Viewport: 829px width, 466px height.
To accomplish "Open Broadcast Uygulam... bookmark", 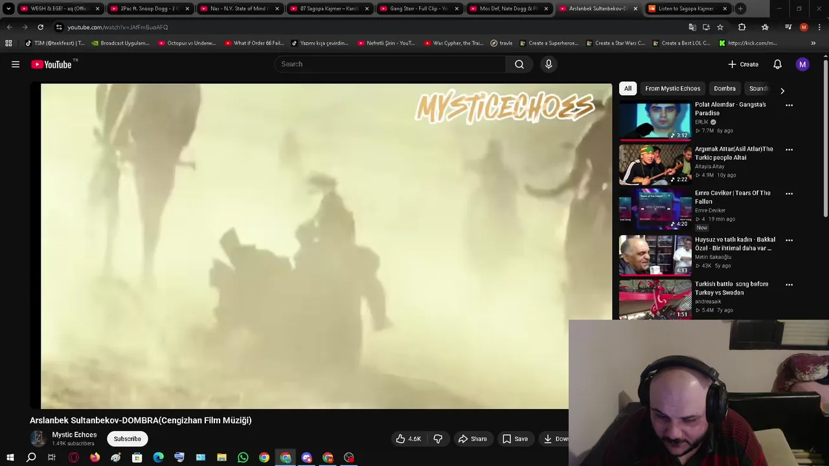I will (x=120, y=43).
